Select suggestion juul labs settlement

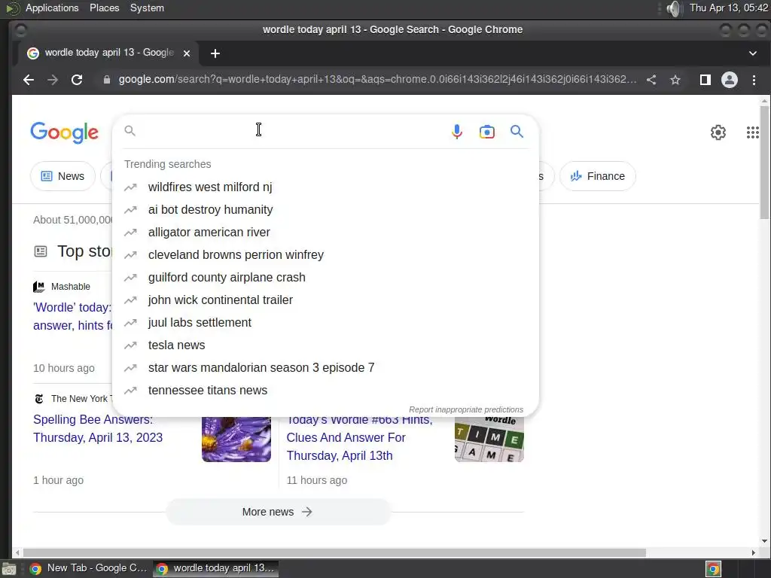point(325,323)
